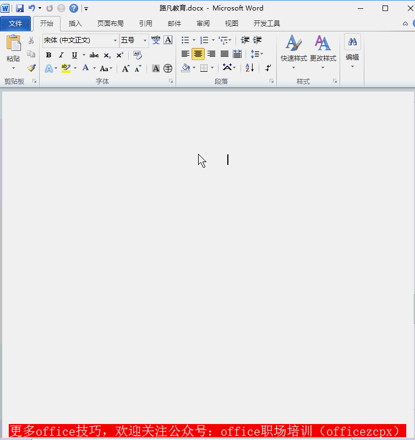Click the Save icon in quick access toolbar
This screenshot has height=440, width=415.
coord(20,8)
